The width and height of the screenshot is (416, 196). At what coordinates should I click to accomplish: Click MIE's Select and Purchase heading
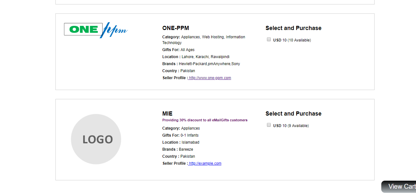pyautogui.click(x=293, y=114)
